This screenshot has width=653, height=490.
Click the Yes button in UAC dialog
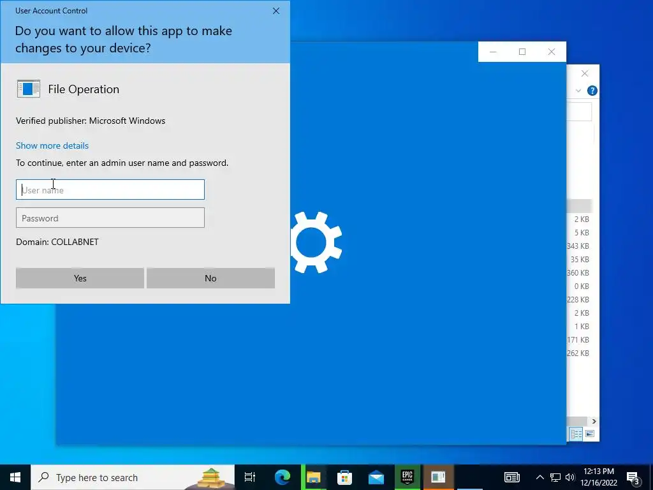[x=80, y=278]
